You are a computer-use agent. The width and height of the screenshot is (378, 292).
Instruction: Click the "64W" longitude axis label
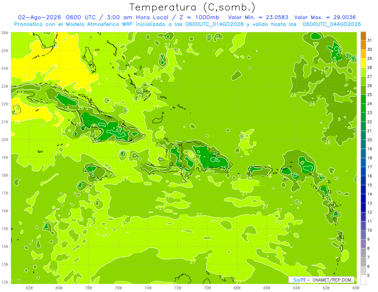click(296, 288)
